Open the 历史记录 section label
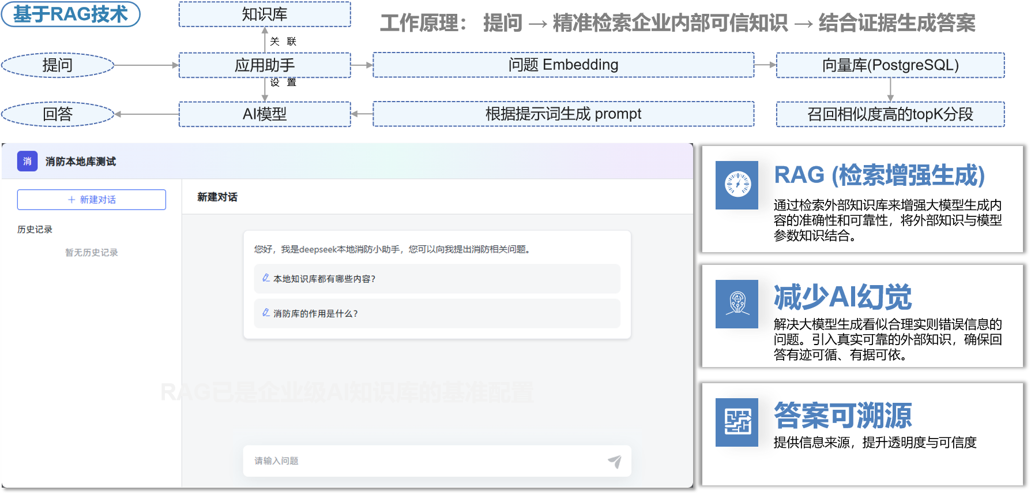 click(35, 229)
